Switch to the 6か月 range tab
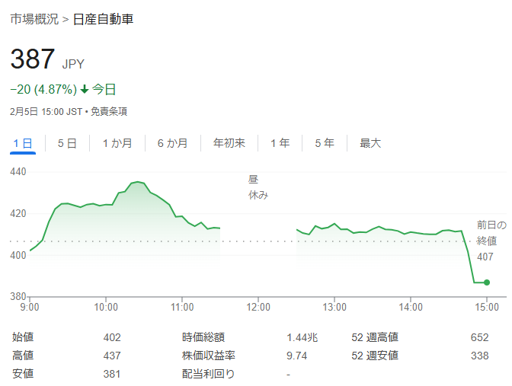Image resolution: width=512 pixels, height=386 pixels. 172,143
